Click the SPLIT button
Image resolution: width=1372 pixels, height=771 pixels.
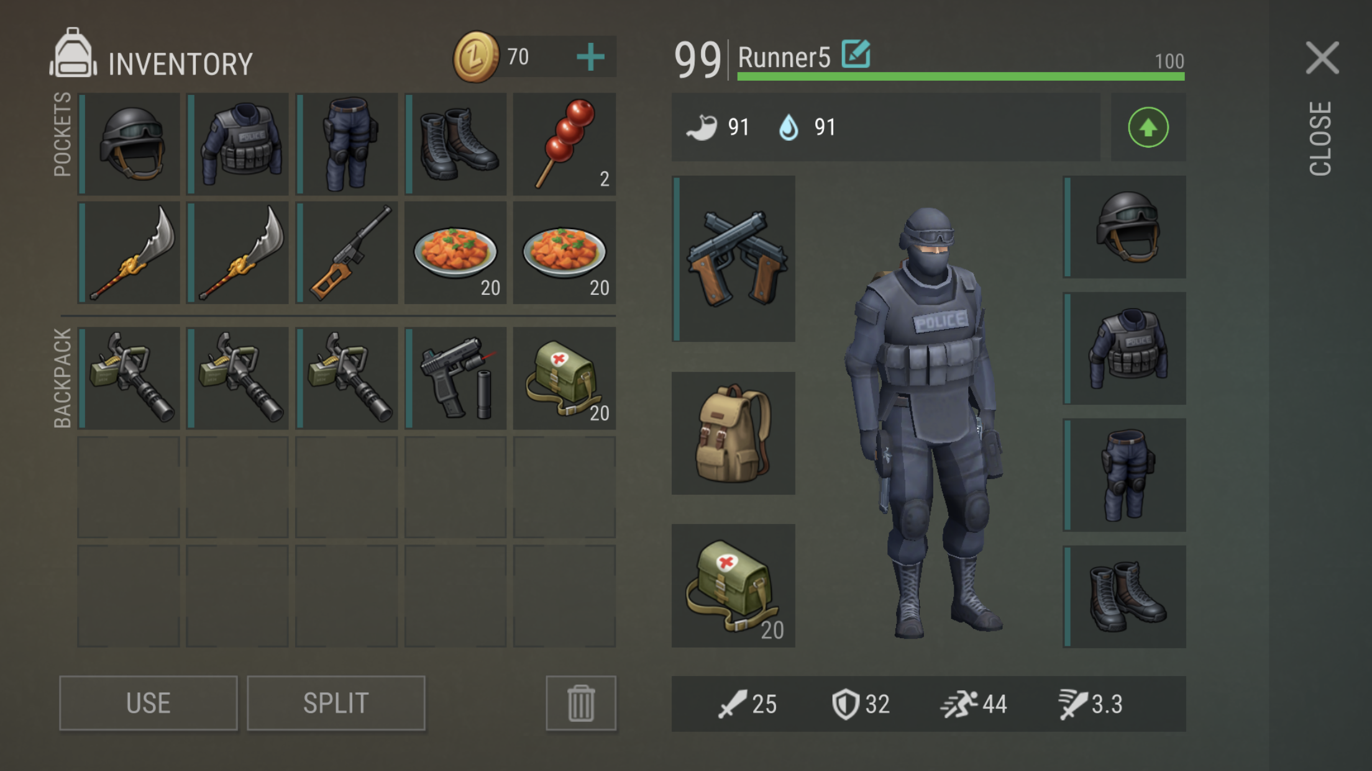336,703
